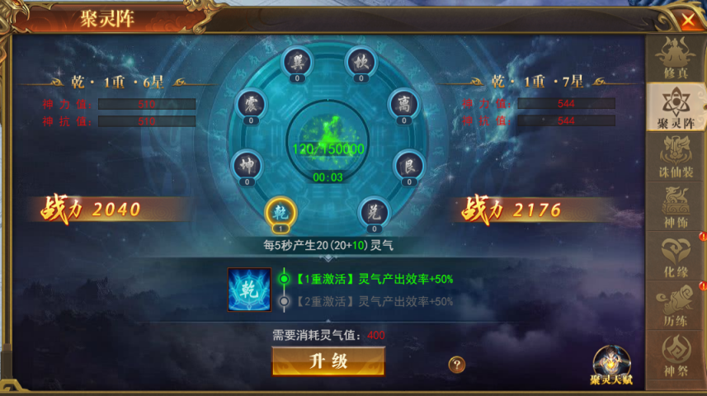The image size is (707, 396).
Task: Select the 艮 trigram node
Action: (x=409, y=167)
